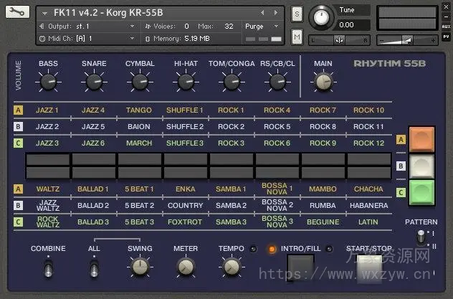Image resolution: width=453 pixels, height=299 pixels.
Task: Click the instrument volume slider
Action: [x=407, y=40]
